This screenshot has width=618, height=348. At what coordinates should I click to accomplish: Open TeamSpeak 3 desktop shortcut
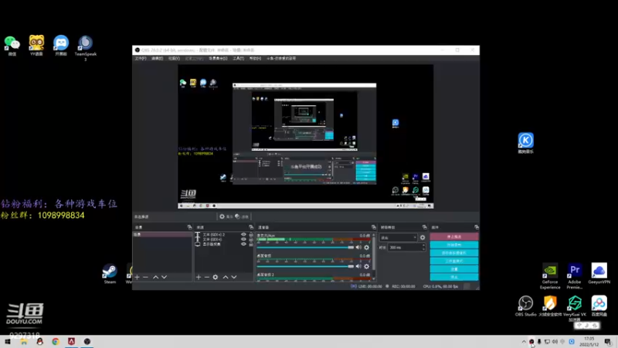[x=86, y=47]
